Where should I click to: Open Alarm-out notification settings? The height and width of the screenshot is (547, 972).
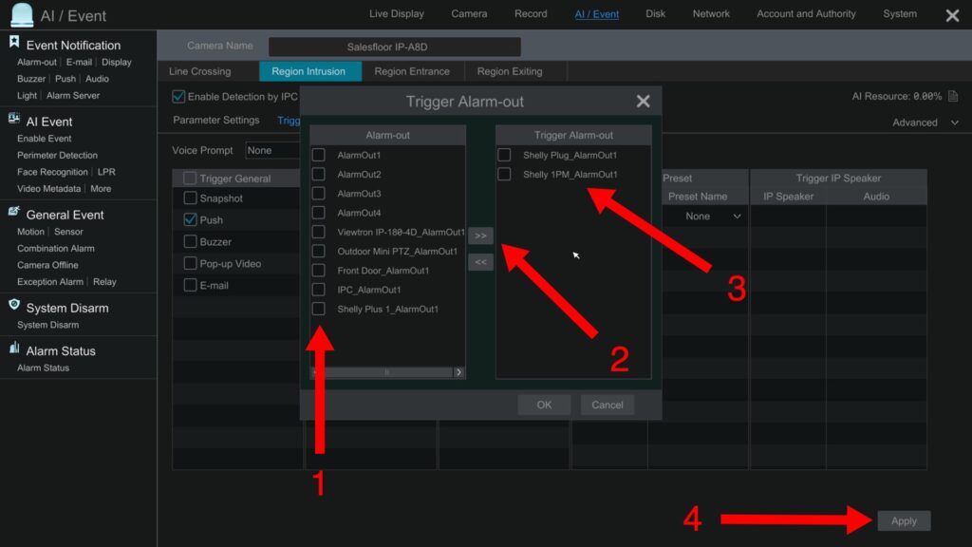[x=37, y=62]
